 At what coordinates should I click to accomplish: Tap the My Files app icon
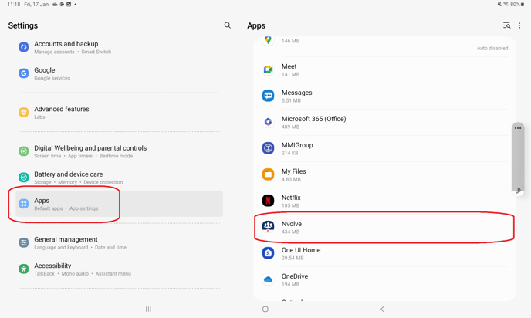click(x=269, y=174)
